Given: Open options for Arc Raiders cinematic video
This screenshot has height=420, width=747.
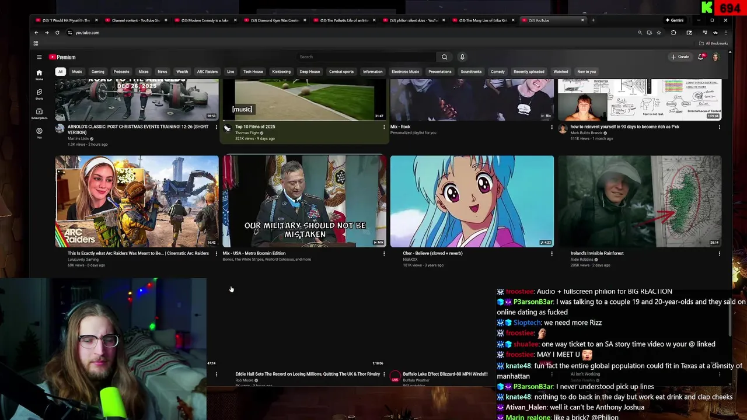Looking at the screenshot, I should click(217, 253).
